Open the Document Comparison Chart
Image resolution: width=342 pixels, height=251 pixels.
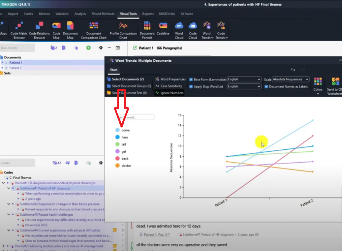(93, 30)
